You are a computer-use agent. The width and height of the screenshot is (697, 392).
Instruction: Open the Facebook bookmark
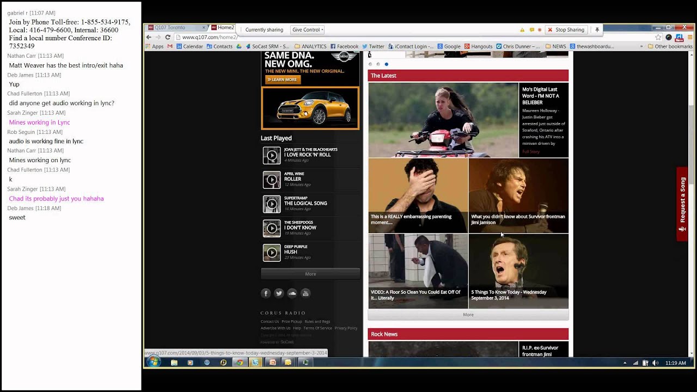point(344,46)
